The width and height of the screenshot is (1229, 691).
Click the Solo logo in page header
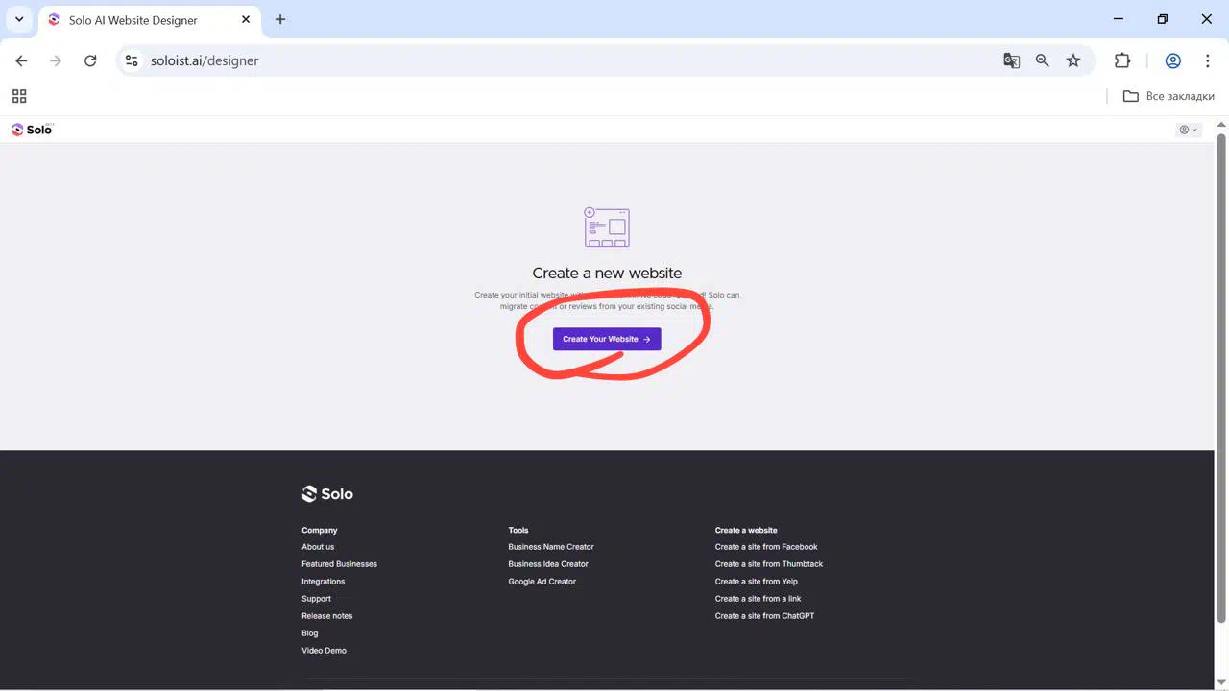click(x=32, y=130)
